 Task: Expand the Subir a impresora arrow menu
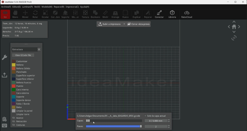pyautogui.click(x=124, y=24)
